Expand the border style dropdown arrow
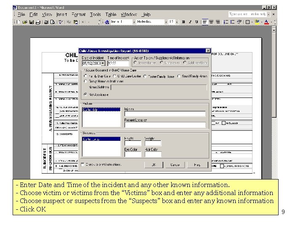The width and height of the screenshot is (303, 227). pyautogui.click(x=252, y=22)
